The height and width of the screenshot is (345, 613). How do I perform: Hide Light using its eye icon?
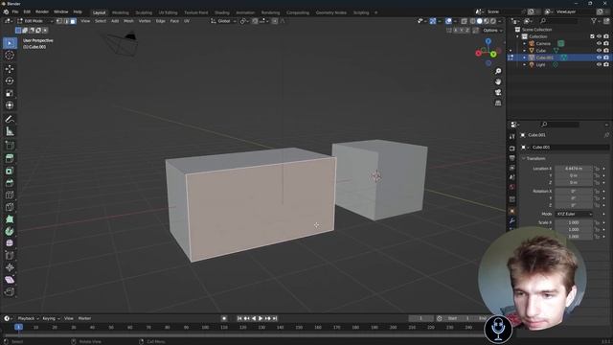pyautogui.click(x=599, y=64)
